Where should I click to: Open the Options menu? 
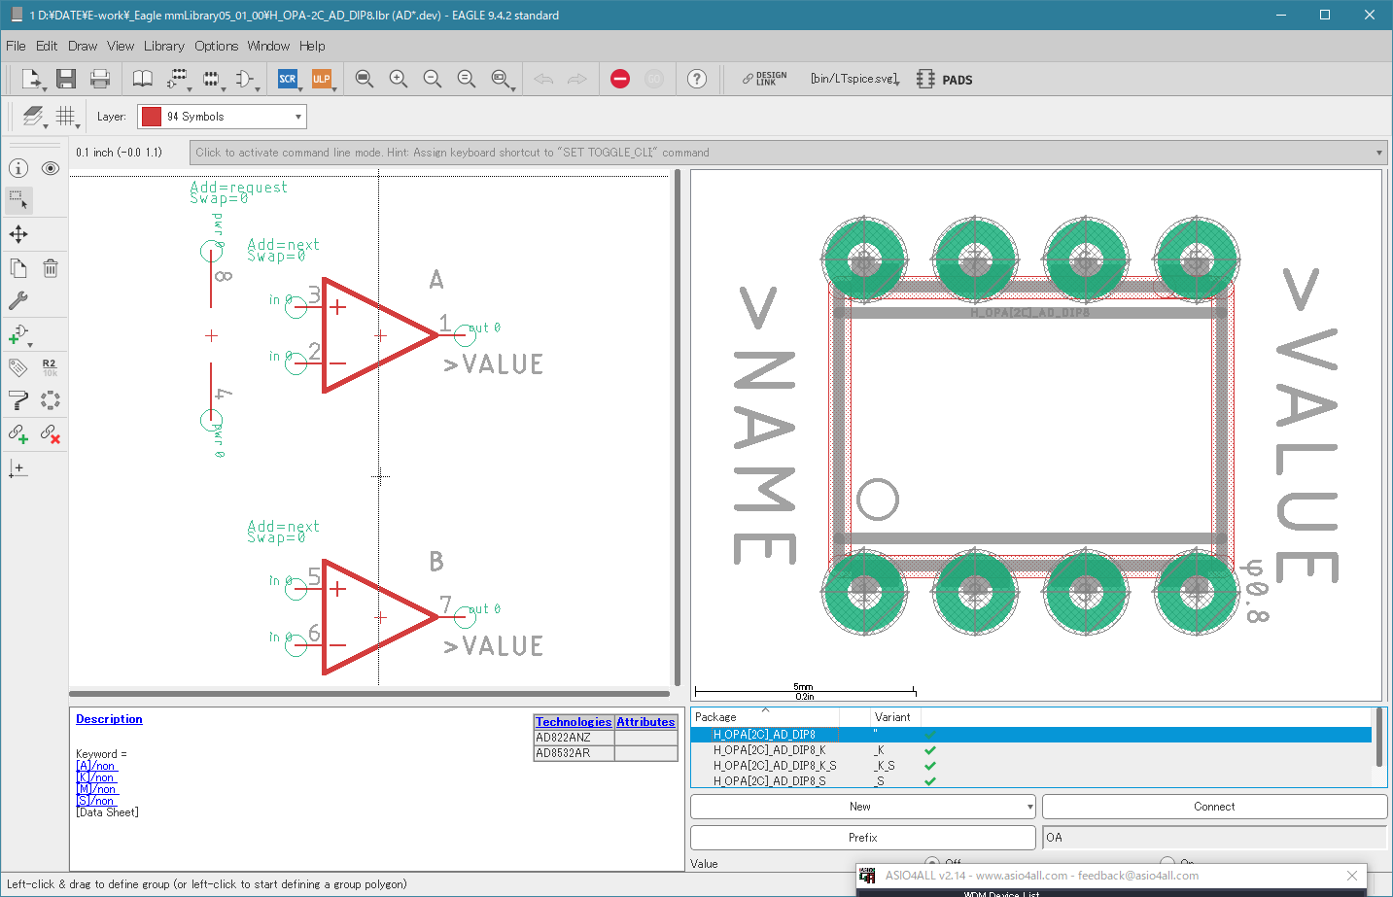tap(216, 46)
